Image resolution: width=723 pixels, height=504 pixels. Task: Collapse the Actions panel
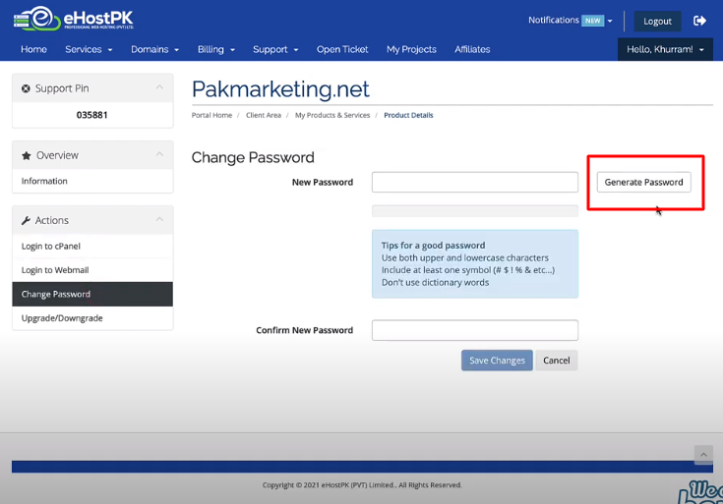(x=159, y=219)
